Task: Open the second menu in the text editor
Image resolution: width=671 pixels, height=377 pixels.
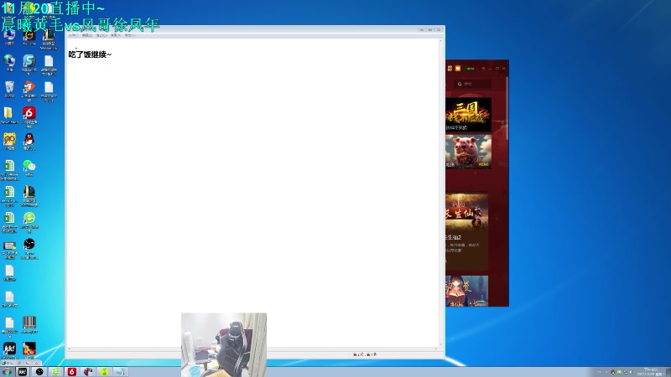Action: click(87, 35)
